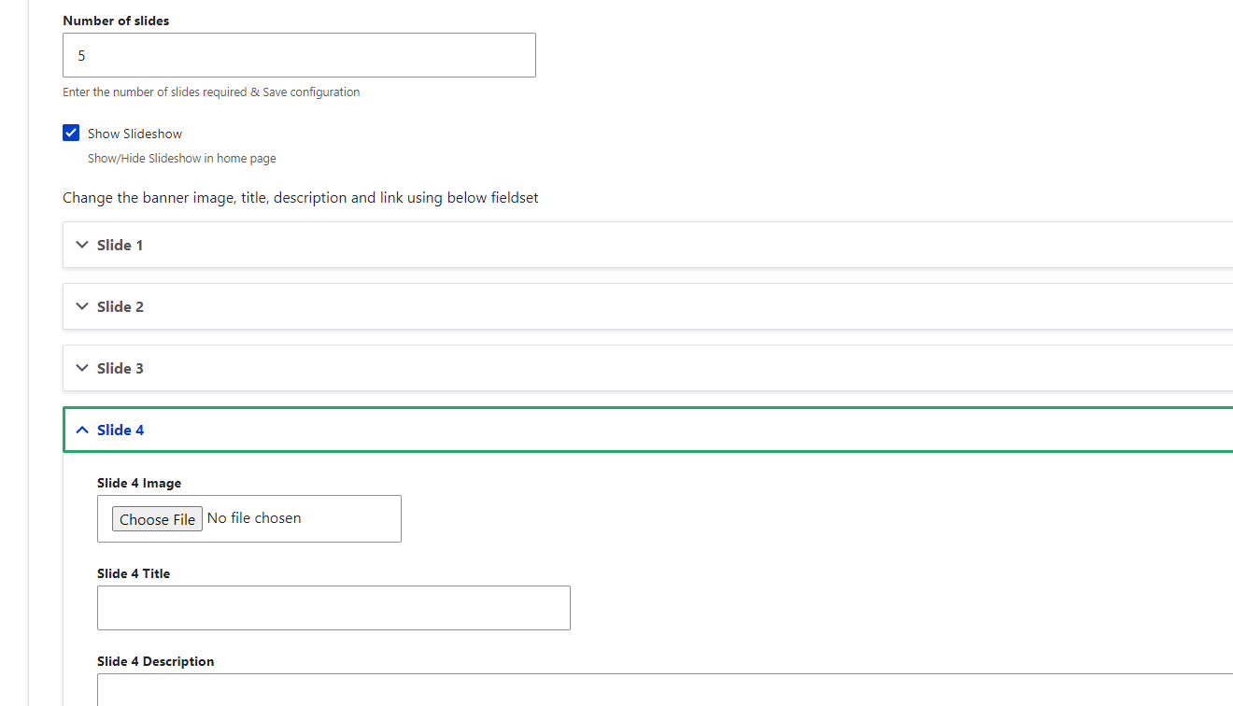
Task: Uncheck the Show Slideshow checkbox
Action: tap(71, 133)
